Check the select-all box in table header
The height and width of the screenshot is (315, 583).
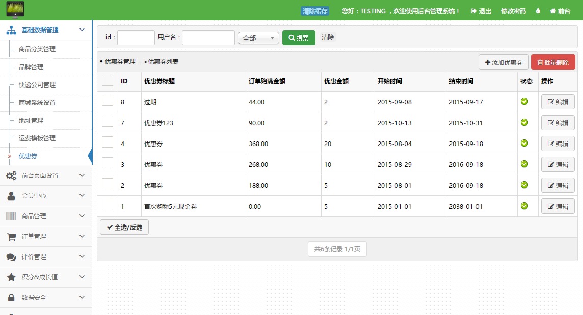point(108,80)
